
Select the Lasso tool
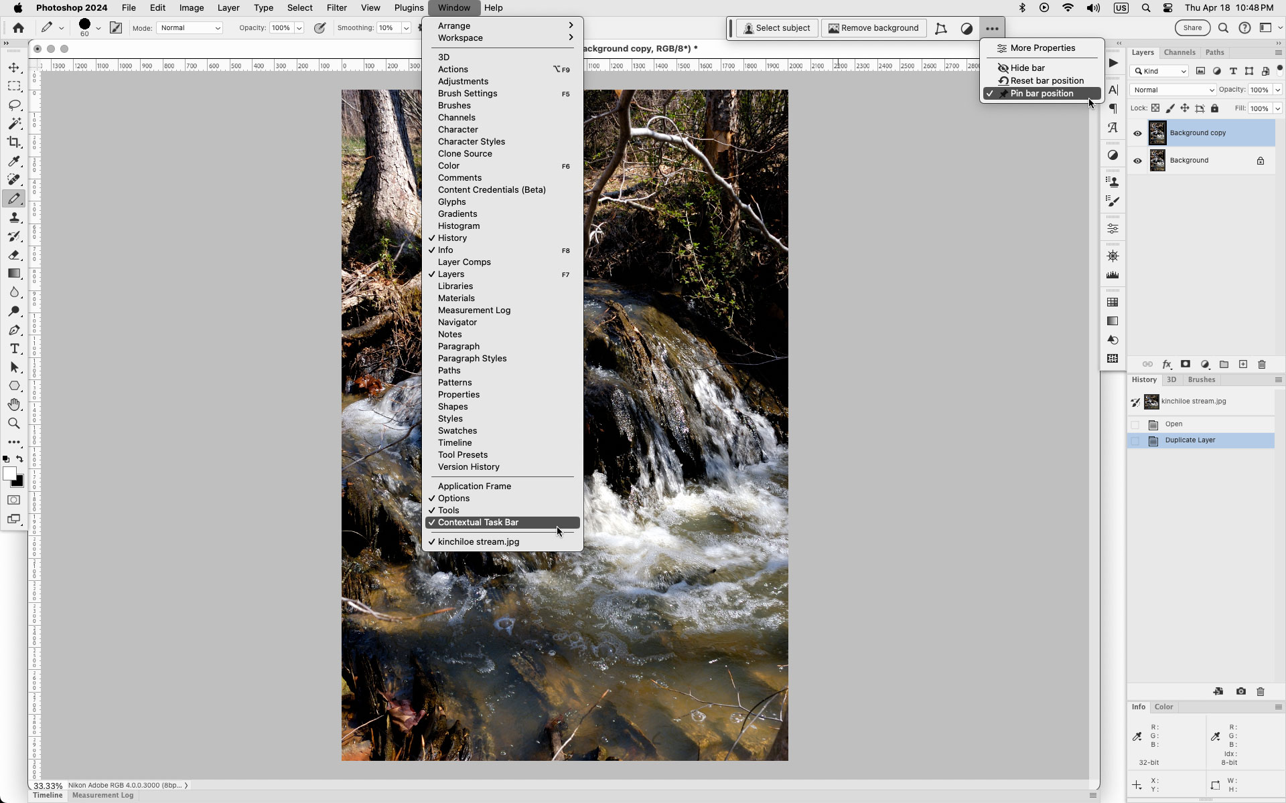click(x=14, y=105)
